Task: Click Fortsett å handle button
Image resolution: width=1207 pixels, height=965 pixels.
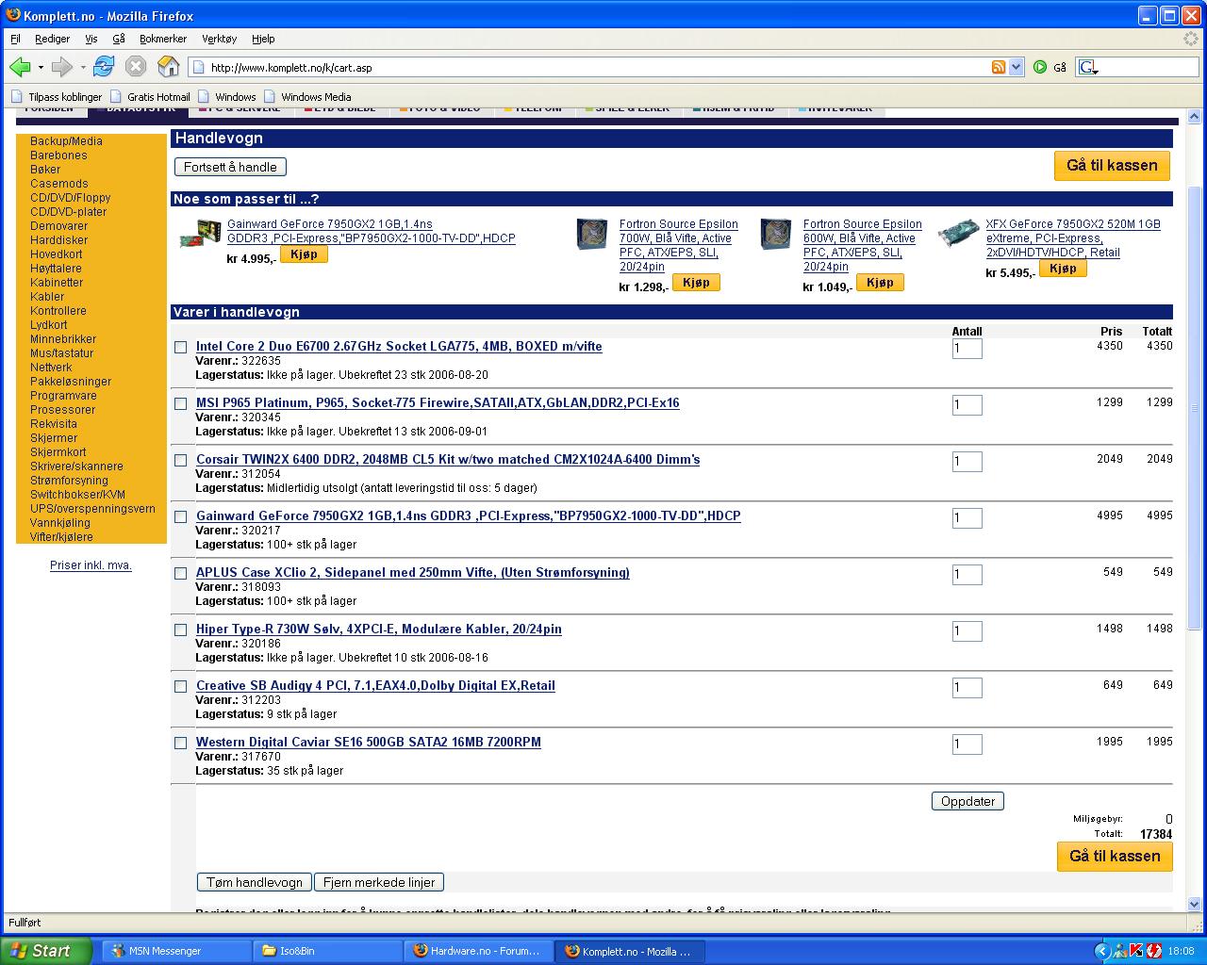Action: [230, 167]
